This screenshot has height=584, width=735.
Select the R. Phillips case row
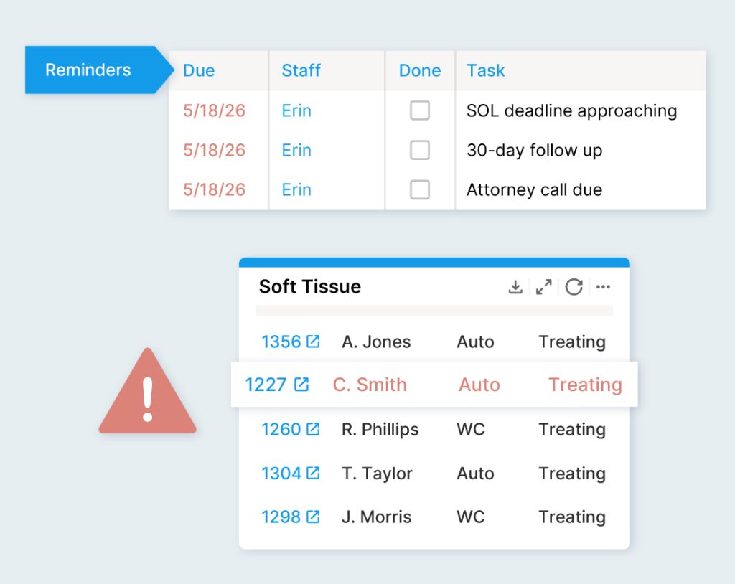380,429
